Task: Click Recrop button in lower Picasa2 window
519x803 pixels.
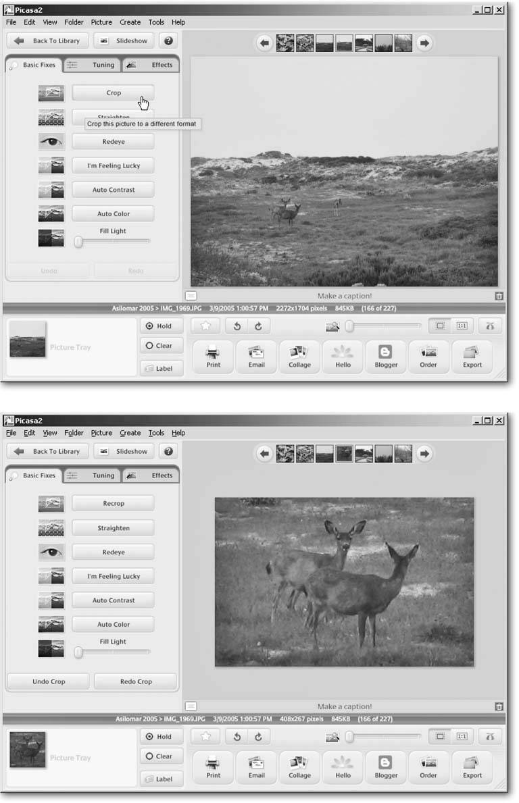Action: coord(113,503)
